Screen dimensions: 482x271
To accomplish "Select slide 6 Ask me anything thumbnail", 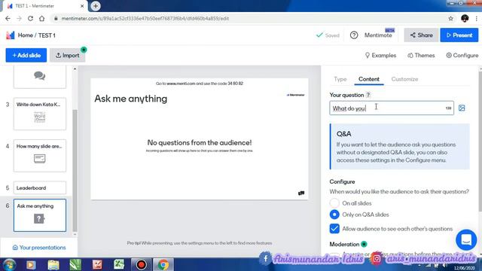I will (40, 215).
